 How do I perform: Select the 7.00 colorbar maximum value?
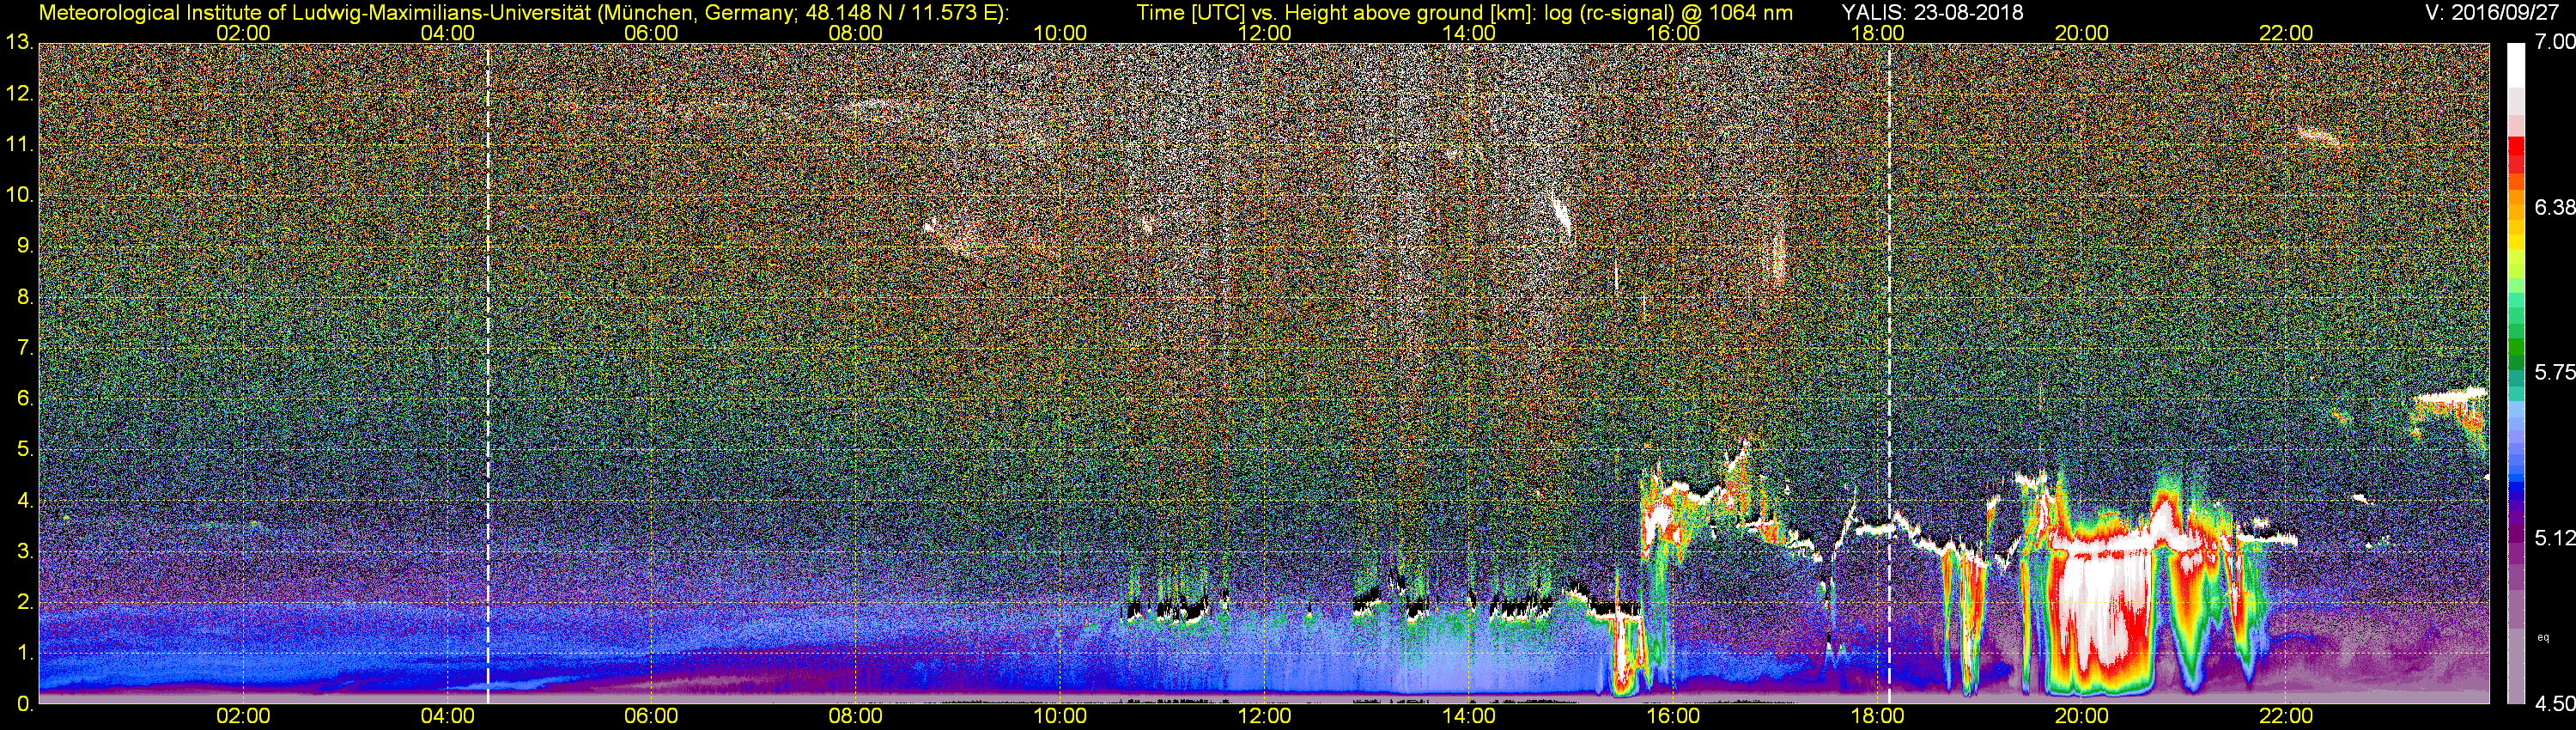coord(2554,42)
